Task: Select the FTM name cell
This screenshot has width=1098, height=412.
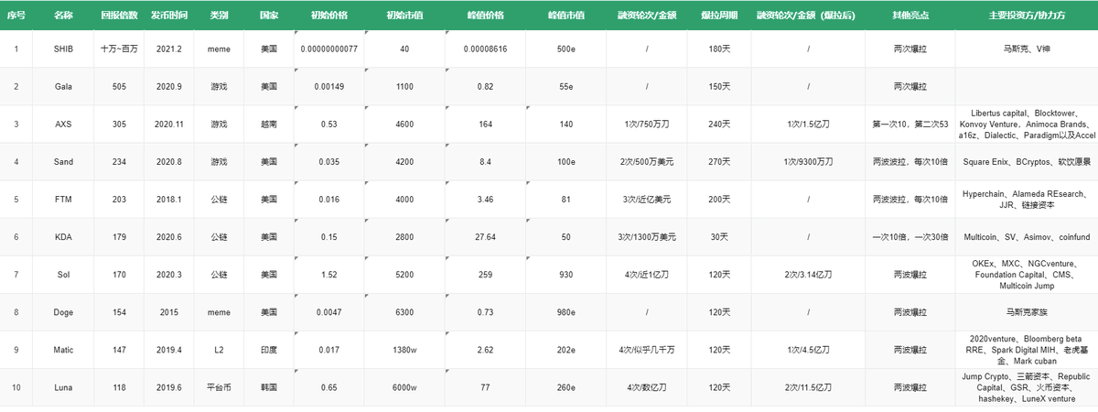Action: [62, 199]
